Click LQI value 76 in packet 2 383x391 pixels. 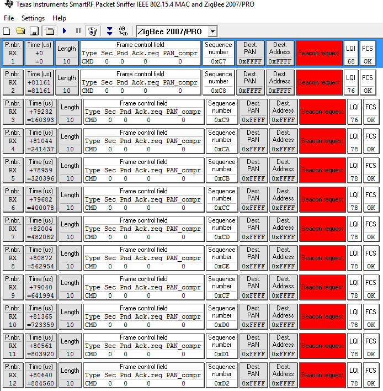pos(351,91)
